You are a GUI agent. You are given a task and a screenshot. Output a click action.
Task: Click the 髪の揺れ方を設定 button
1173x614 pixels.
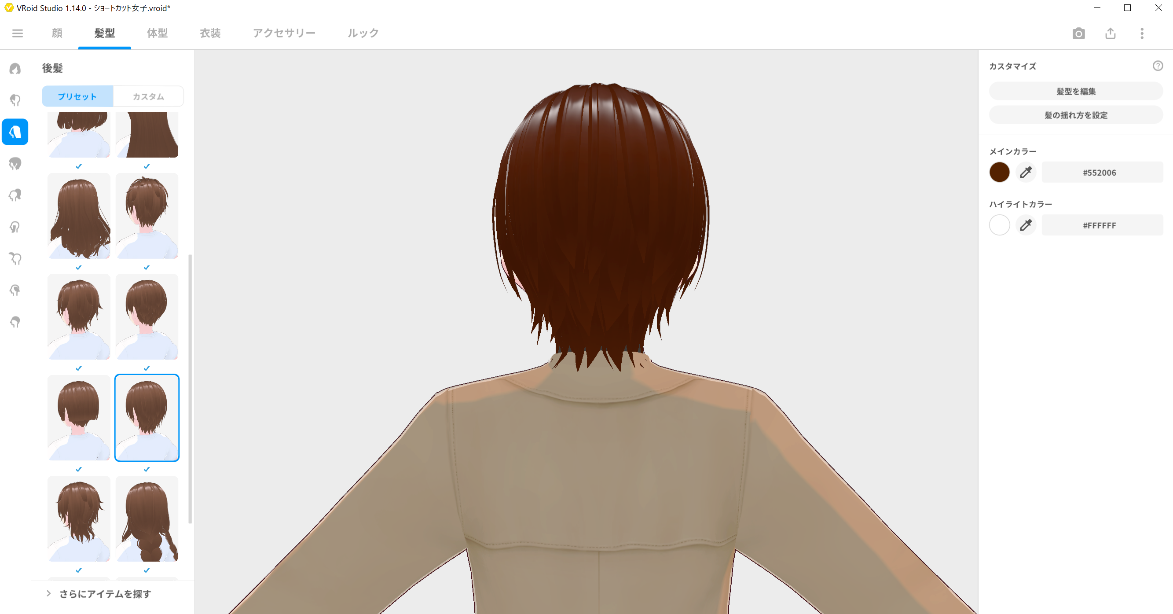[x=1076, y=115]
